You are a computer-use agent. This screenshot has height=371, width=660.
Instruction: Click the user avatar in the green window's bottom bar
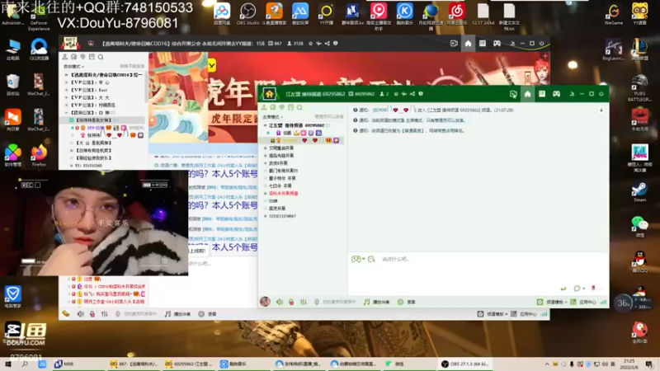[265, 302]
